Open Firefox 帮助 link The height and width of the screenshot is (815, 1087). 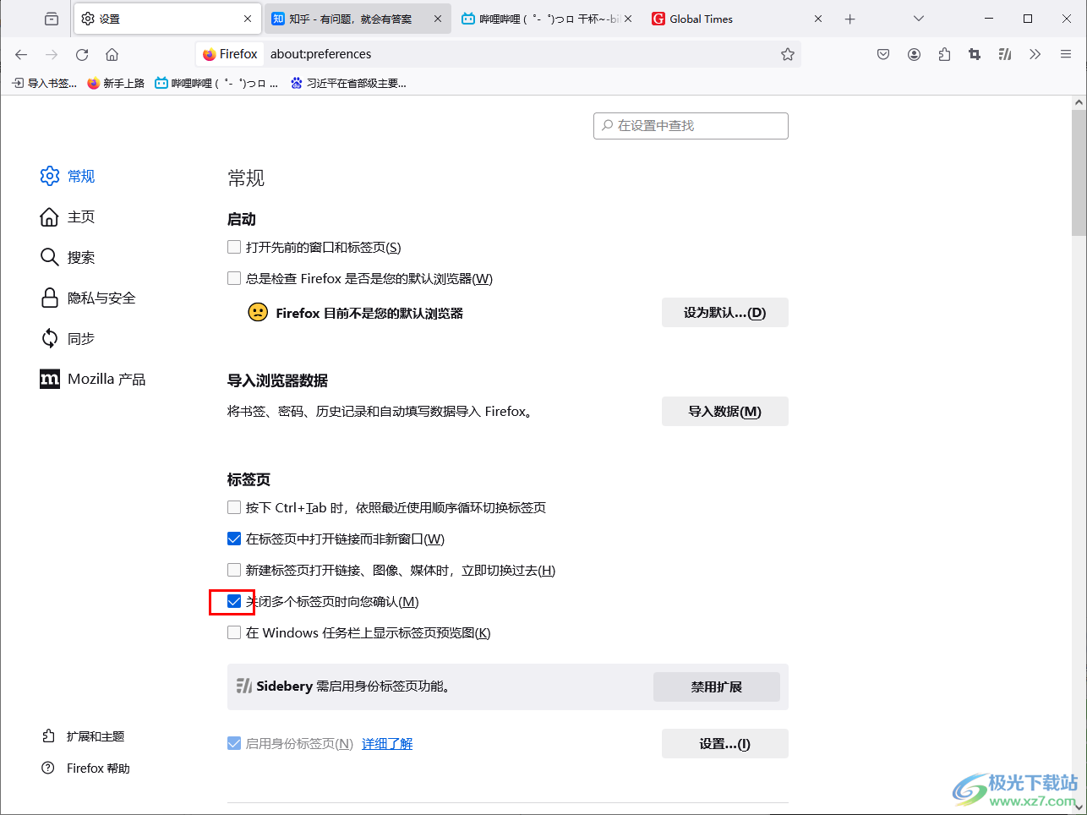(x=86, y=769)
